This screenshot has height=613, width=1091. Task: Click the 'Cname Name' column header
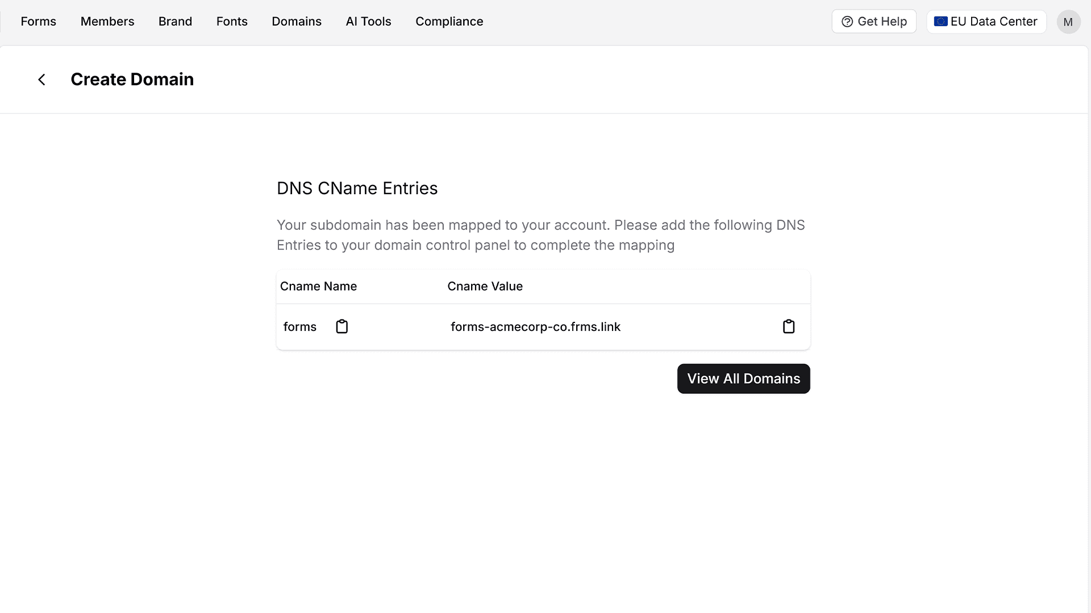point(318,286)
